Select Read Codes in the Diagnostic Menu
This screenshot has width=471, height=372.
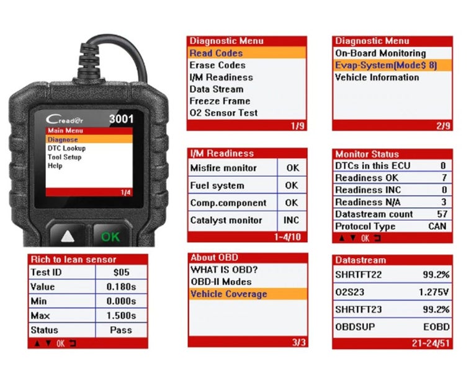[x=216, y=53]
